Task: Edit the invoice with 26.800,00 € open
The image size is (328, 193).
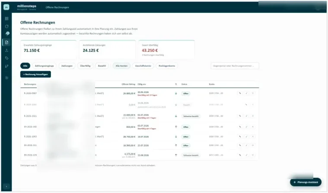Action: [x=240, y=93]
